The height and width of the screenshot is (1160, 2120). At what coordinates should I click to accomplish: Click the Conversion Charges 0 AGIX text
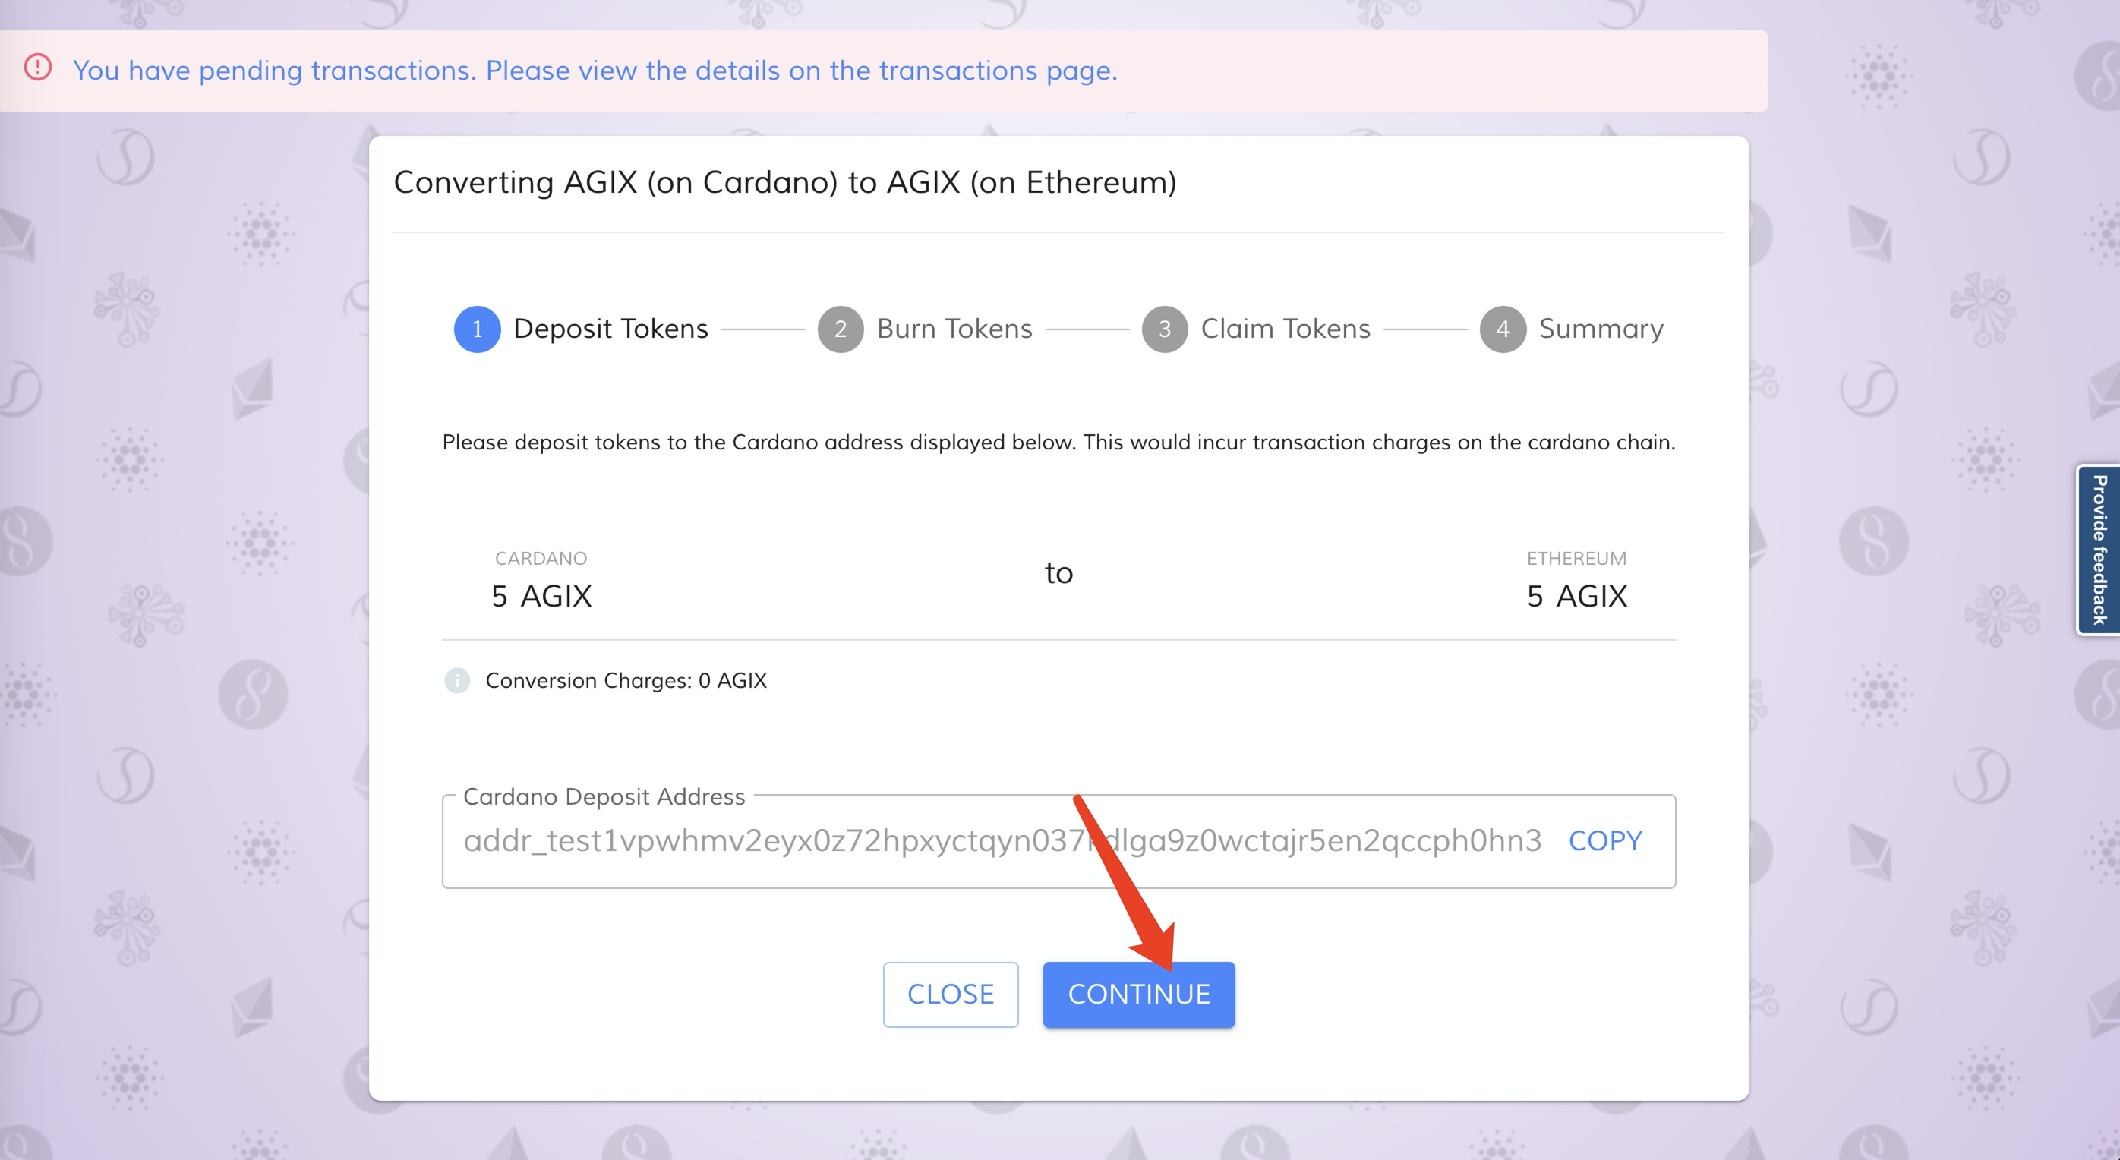tap(626, 680)
